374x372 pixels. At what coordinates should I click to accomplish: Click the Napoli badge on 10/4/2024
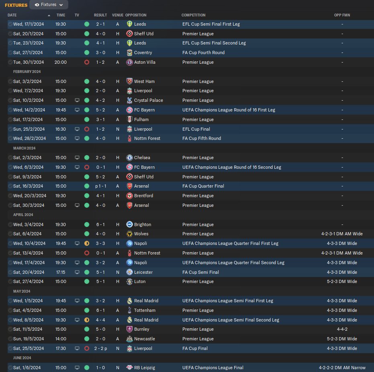tap(129, 243)
